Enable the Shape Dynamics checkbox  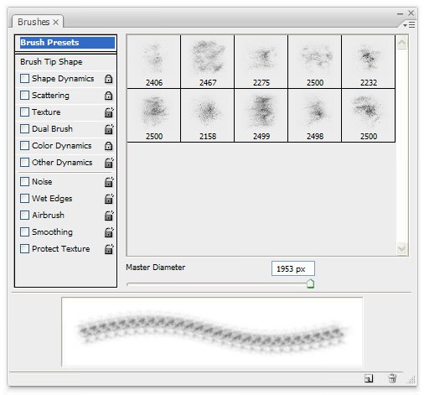click(x=24, y=79)
